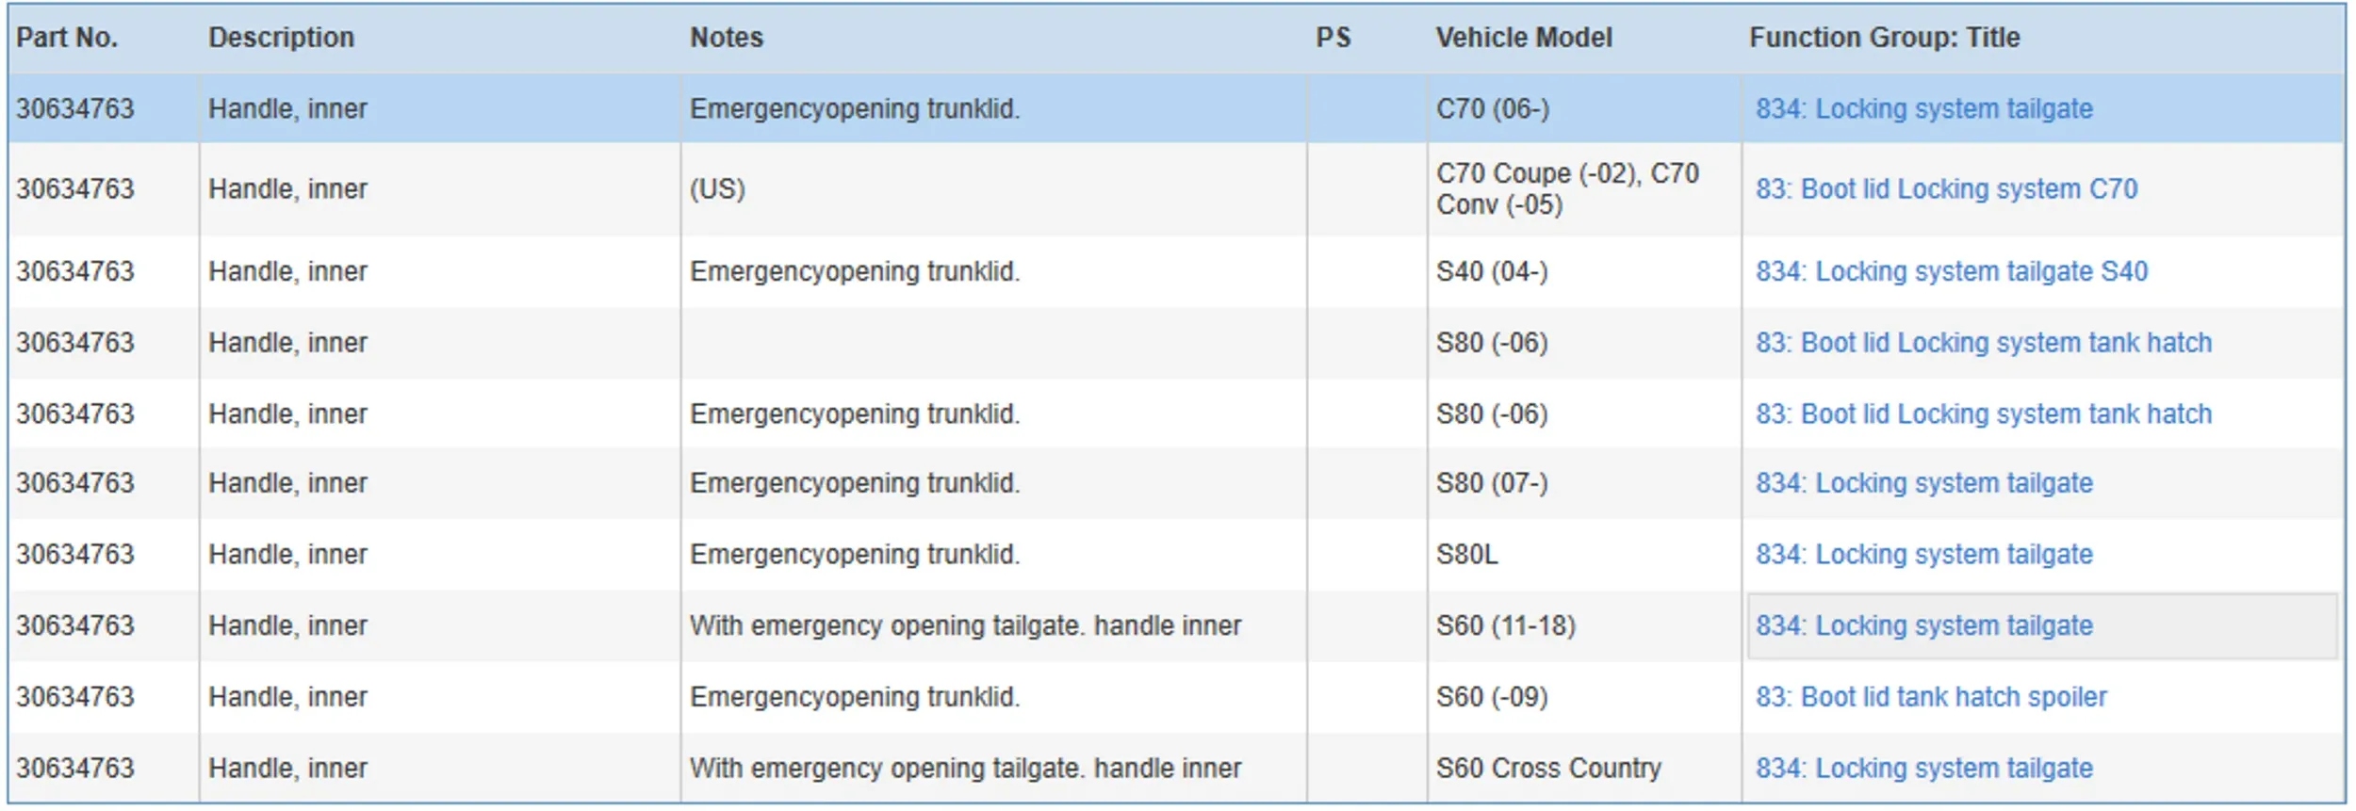Select the row with the "(US)" note
Image resolution: width=2356 pixels, height=811 pixels.
pos(717,189)
